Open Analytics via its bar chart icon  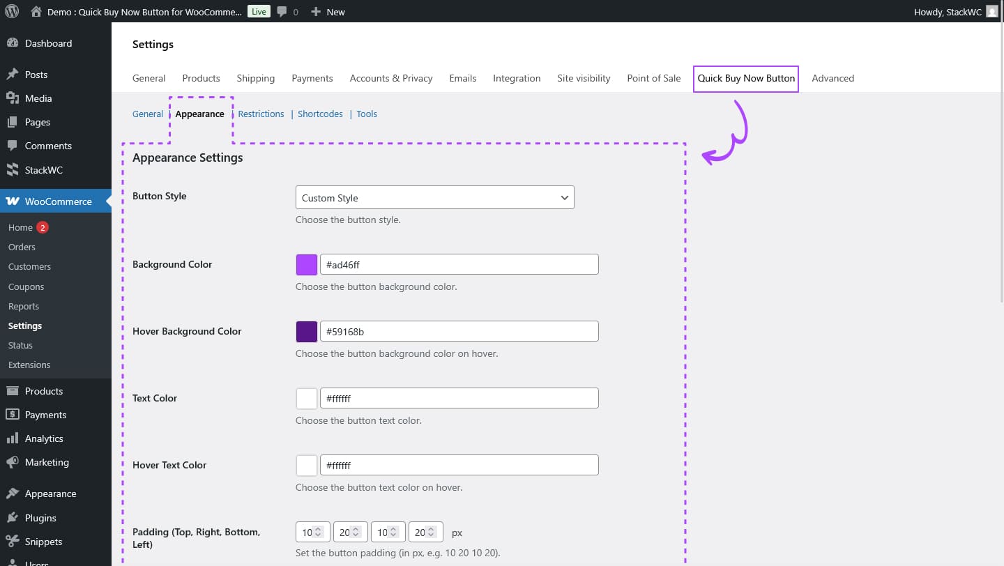13,438
